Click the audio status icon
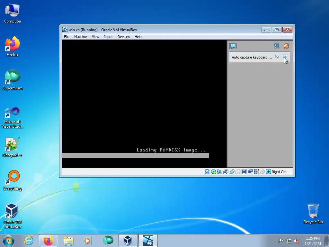This screenshot has height=247, width=329. pyautogui.click(x=219, y=172)
